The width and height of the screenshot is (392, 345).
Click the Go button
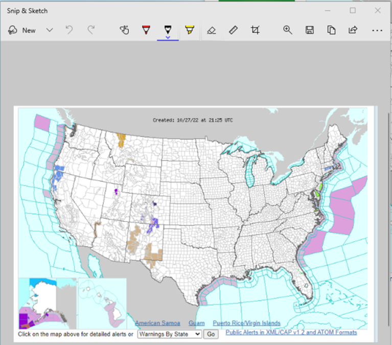[211, 334]
